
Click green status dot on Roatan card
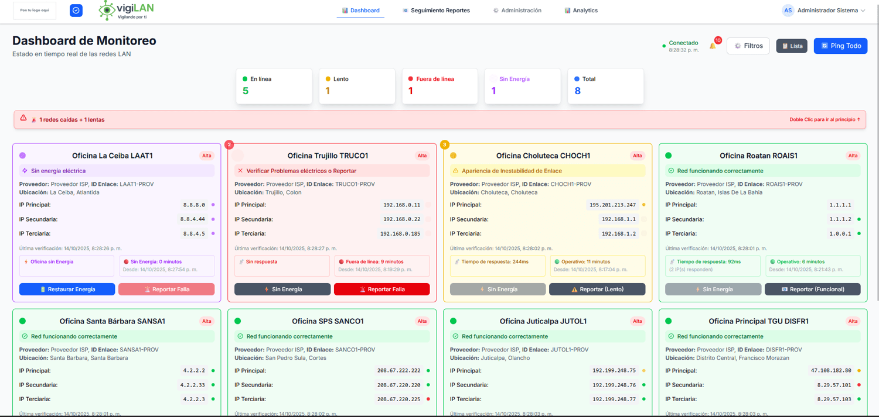(x=669, y=156)
